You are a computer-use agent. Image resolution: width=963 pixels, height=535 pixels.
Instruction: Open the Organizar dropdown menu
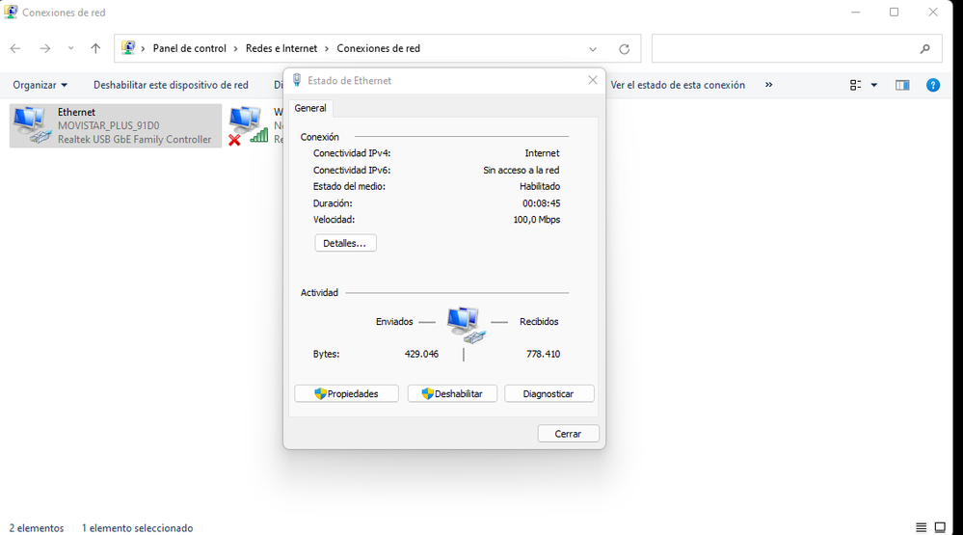click(x=40, y=85)
